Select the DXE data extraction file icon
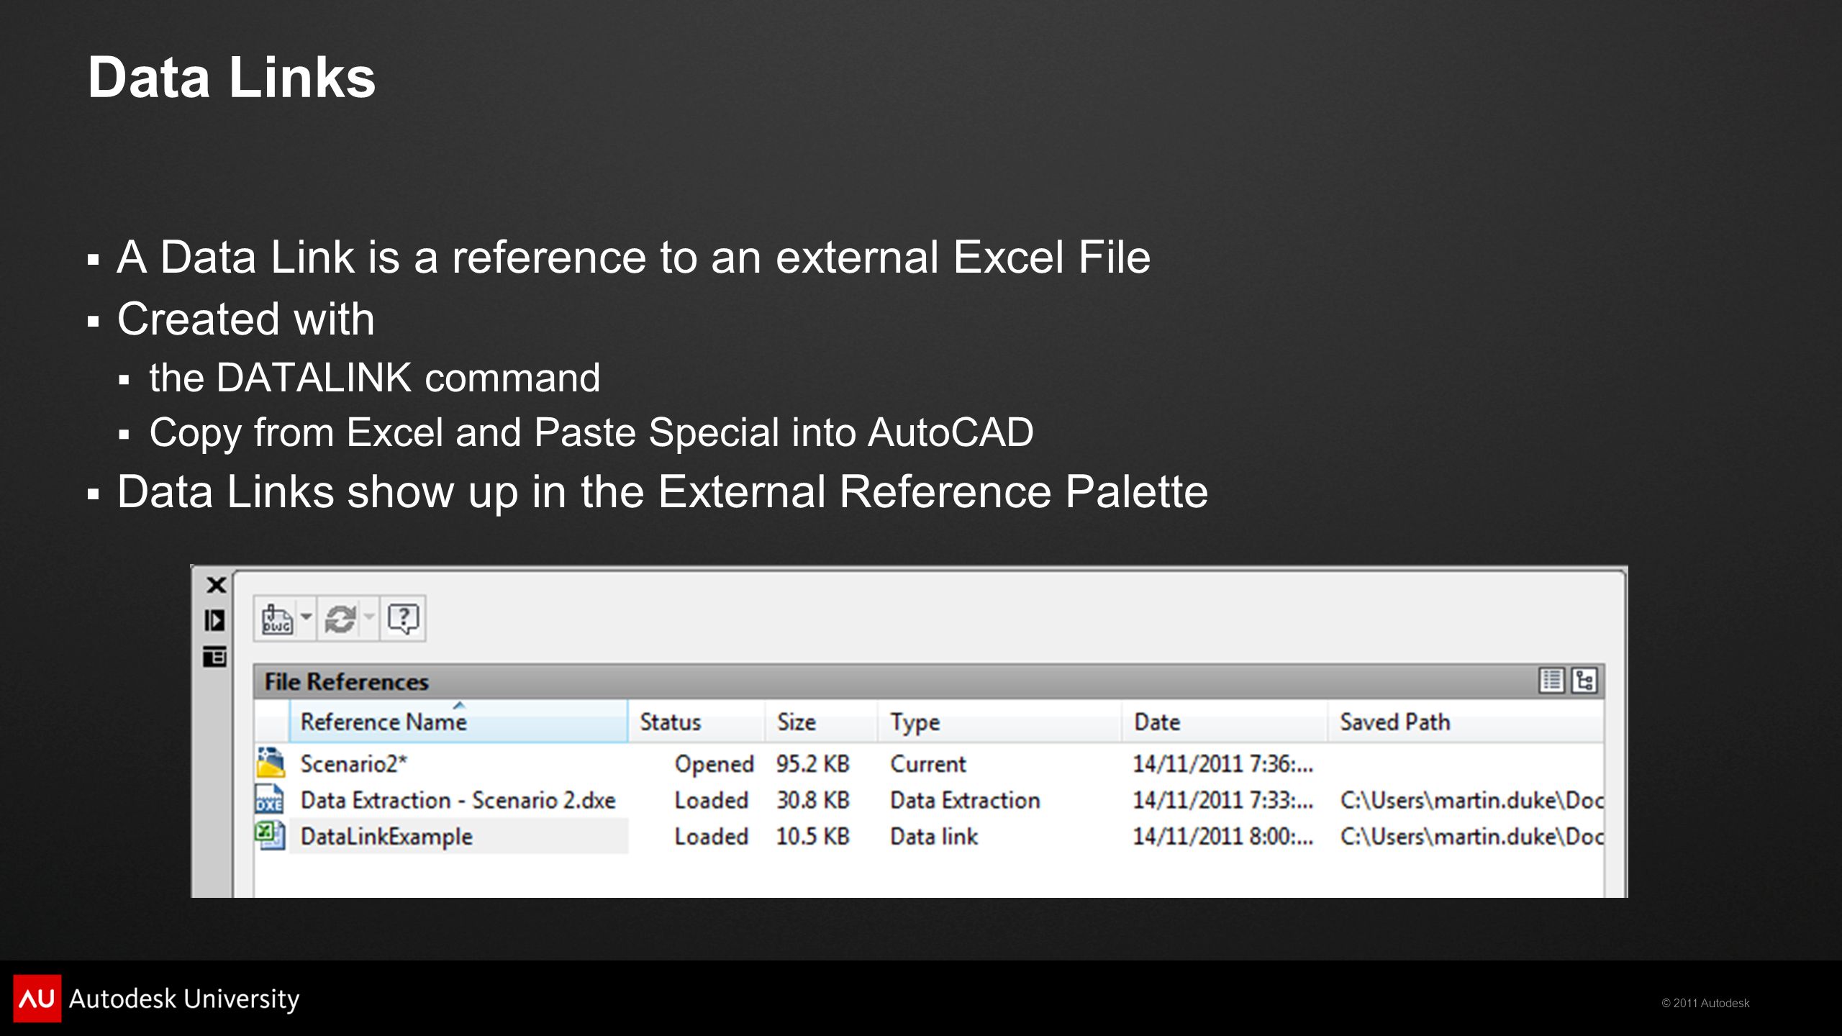This screenshot has width=1842, height=1036. tap(269, 799)
